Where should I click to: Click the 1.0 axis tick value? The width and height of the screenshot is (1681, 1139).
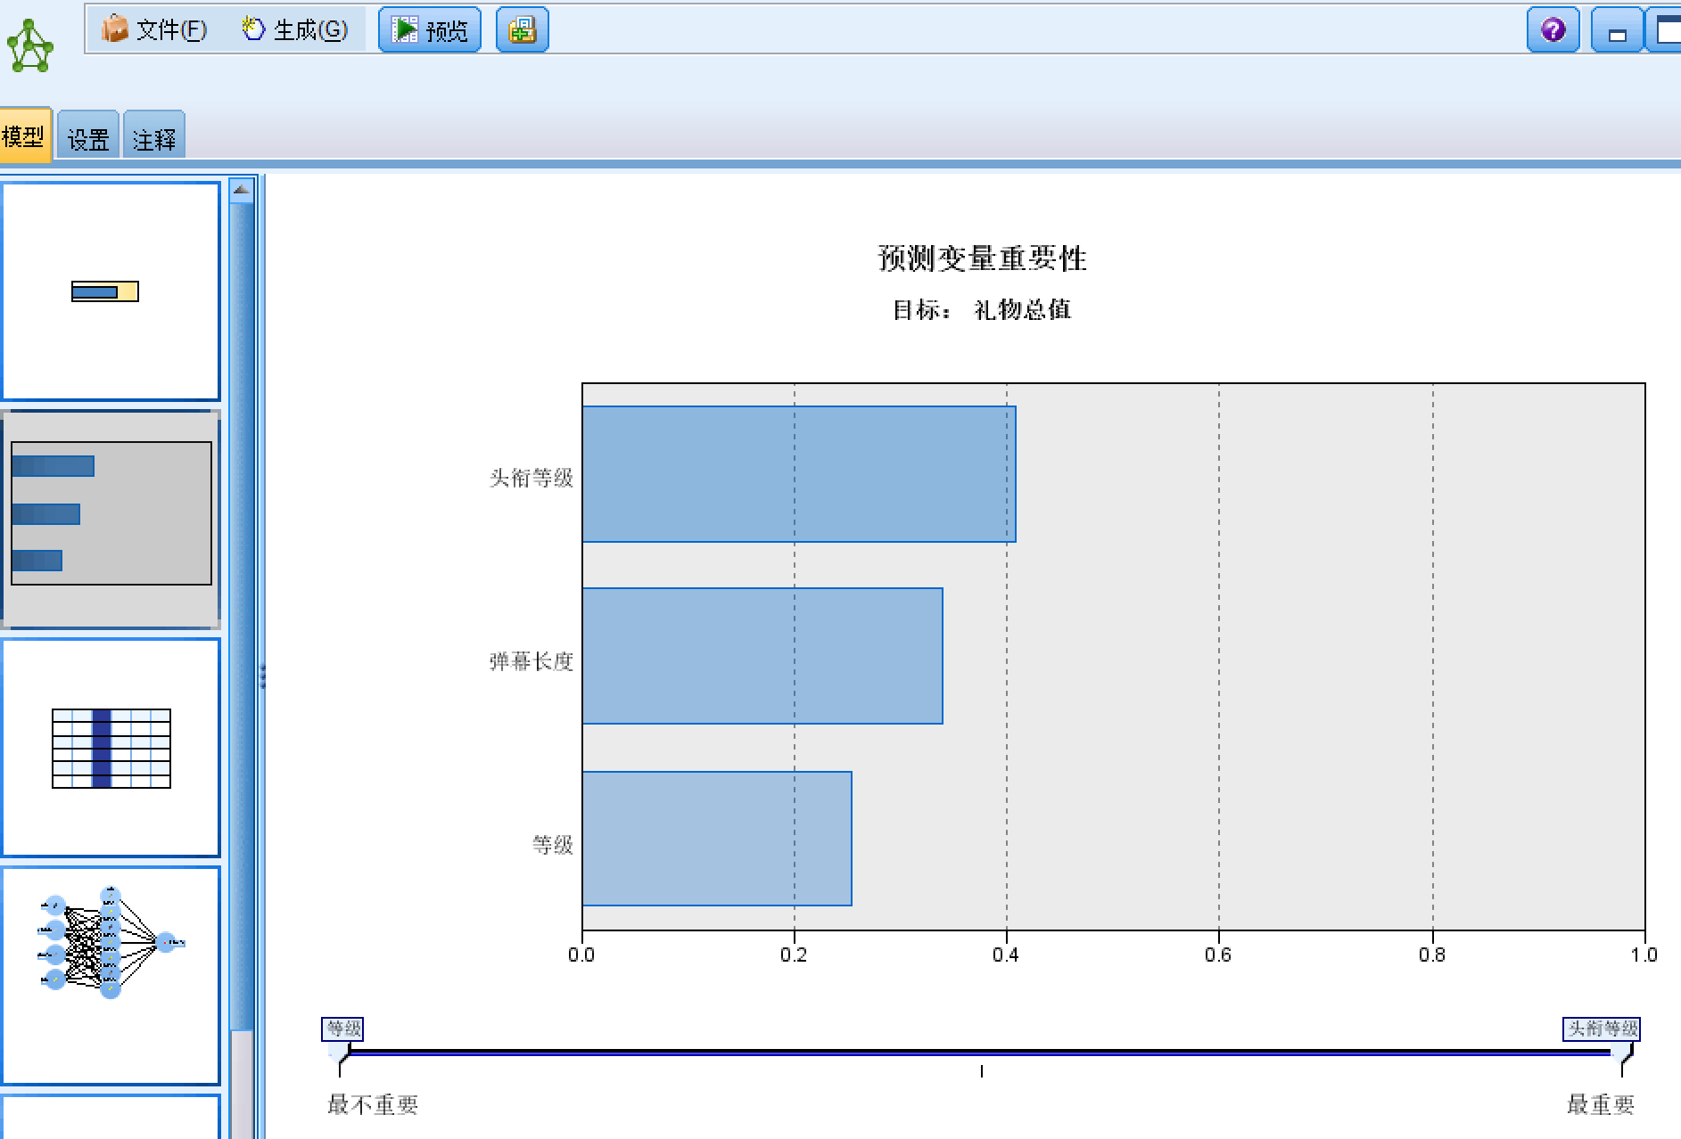tap(1644, 955)
